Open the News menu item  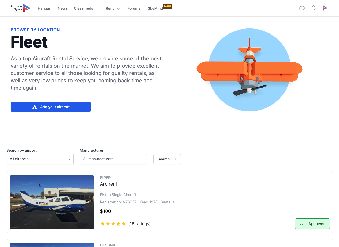pos(63,8)
